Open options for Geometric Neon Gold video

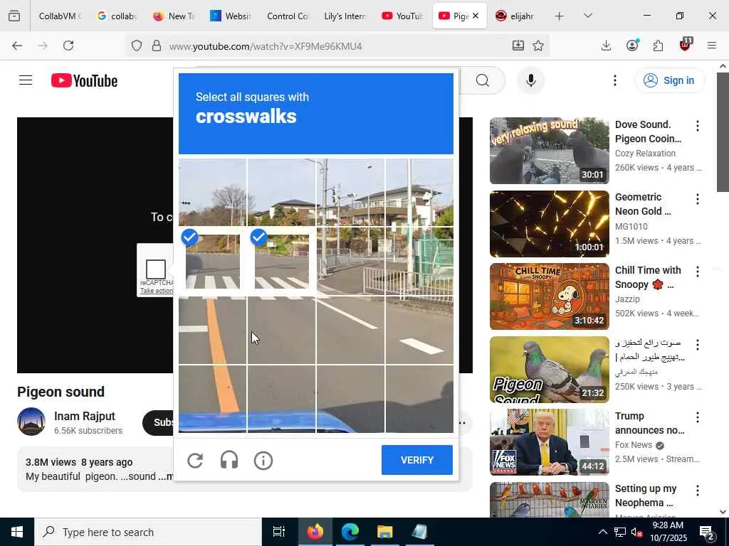coord(698,199)
